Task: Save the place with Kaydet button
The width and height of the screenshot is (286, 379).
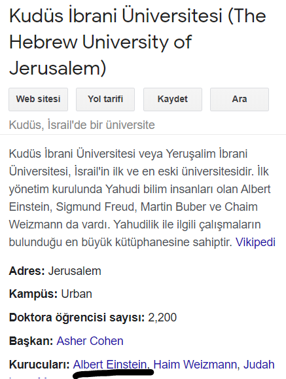Action: (173, 99)
